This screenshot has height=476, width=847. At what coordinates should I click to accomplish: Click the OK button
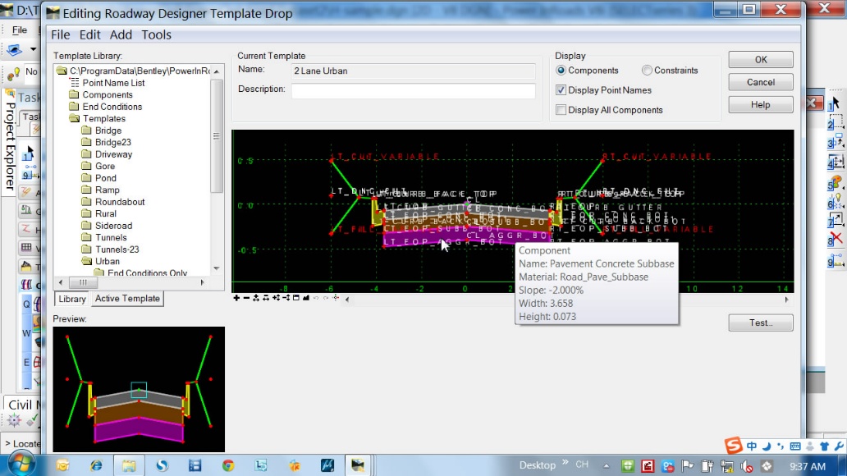coord(760,60)
